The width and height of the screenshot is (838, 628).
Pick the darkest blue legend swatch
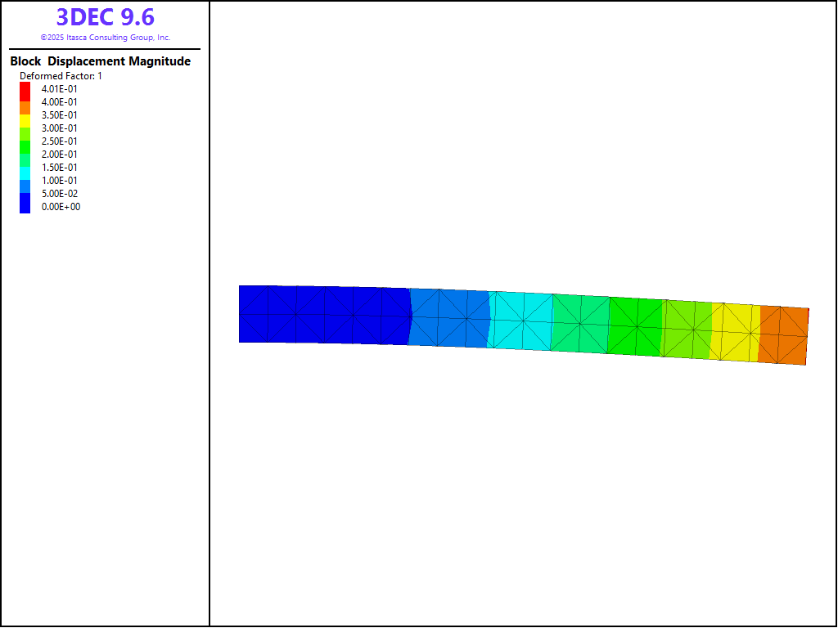click(x=25, y=206)
